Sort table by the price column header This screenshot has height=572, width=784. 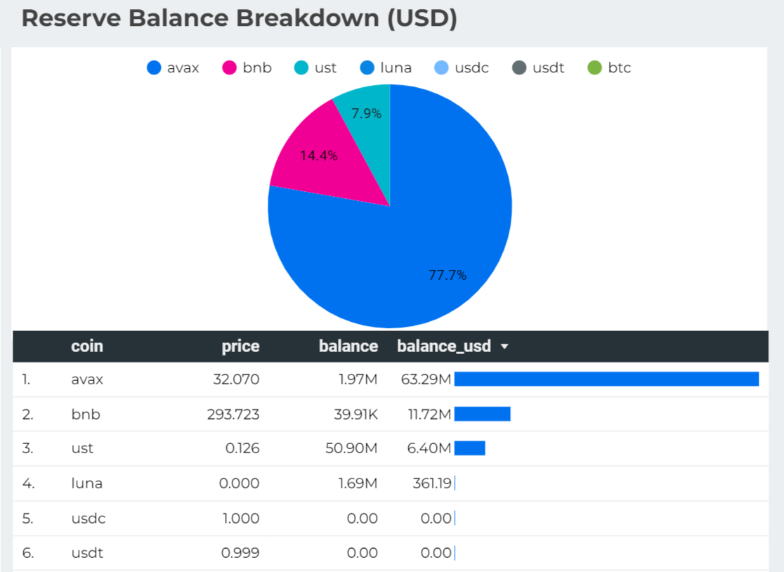tap(240, 346)
